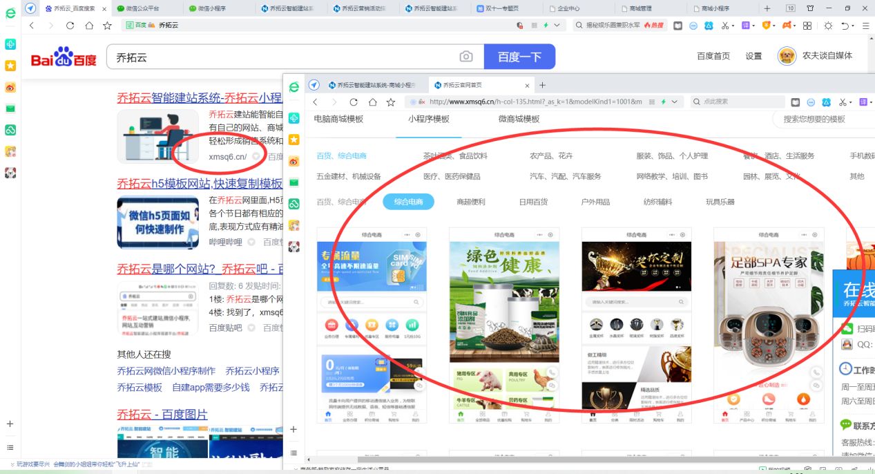The width and height of the screenshot is (875, 474).
Task: Click the foot spa template thumbnail
Action: tap(768, 325)
